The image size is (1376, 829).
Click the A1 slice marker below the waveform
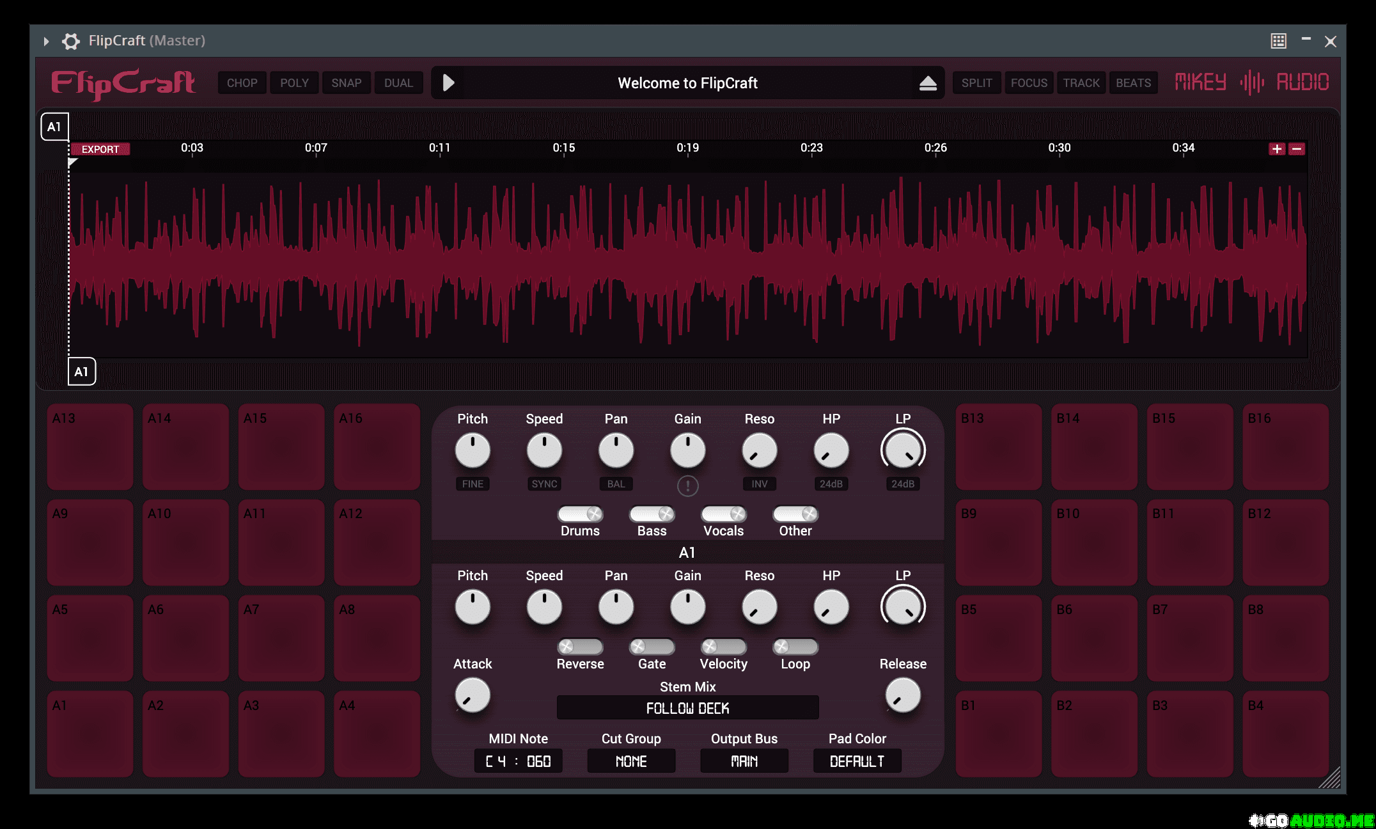81,372
